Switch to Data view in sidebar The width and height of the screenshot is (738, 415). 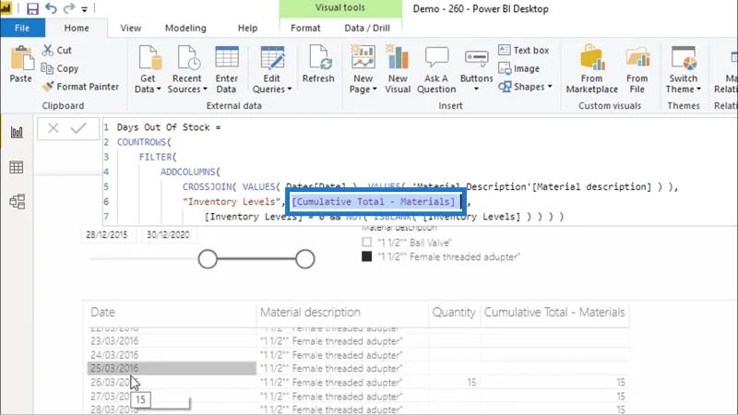click(17, 167)
